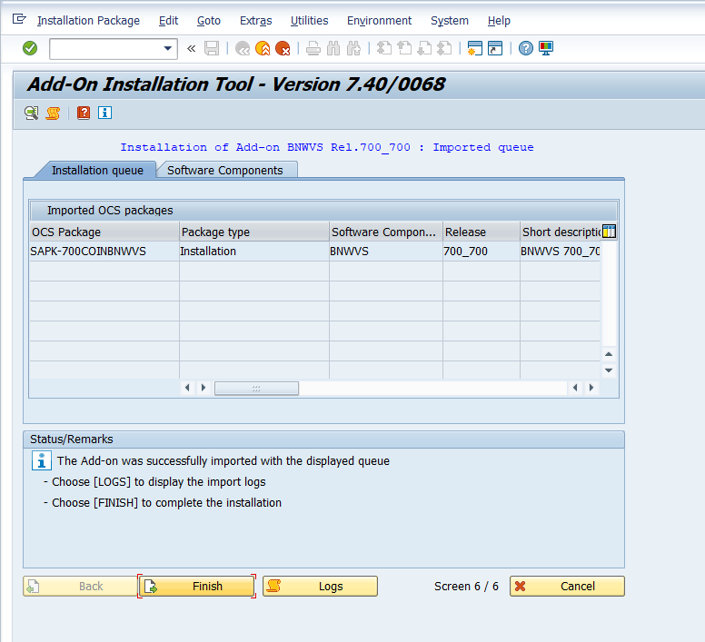Open the table column configuration icon
This screenshot has width=705, height=642.
click(609, 232)
